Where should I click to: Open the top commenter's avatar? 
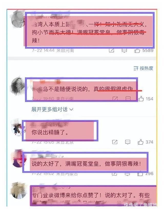18,19
